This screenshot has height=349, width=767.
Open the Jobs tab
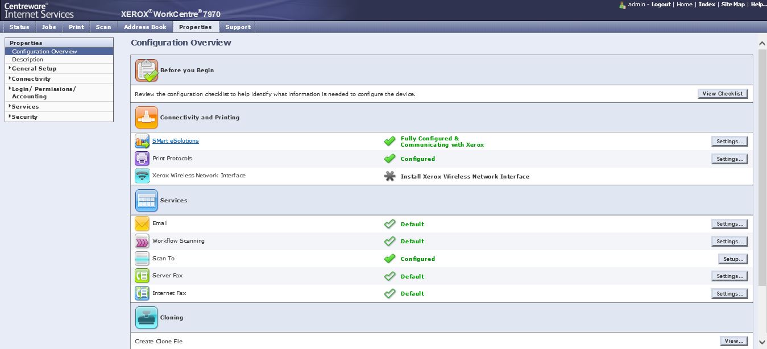(49, 27)
